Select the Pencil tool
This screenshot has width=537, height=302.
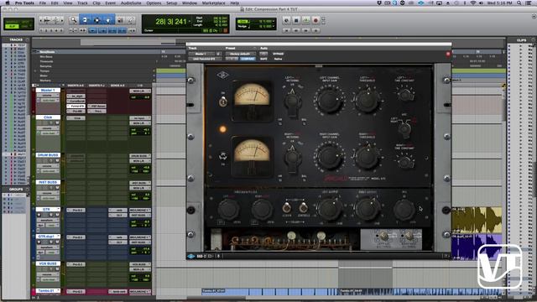point(131,20)
